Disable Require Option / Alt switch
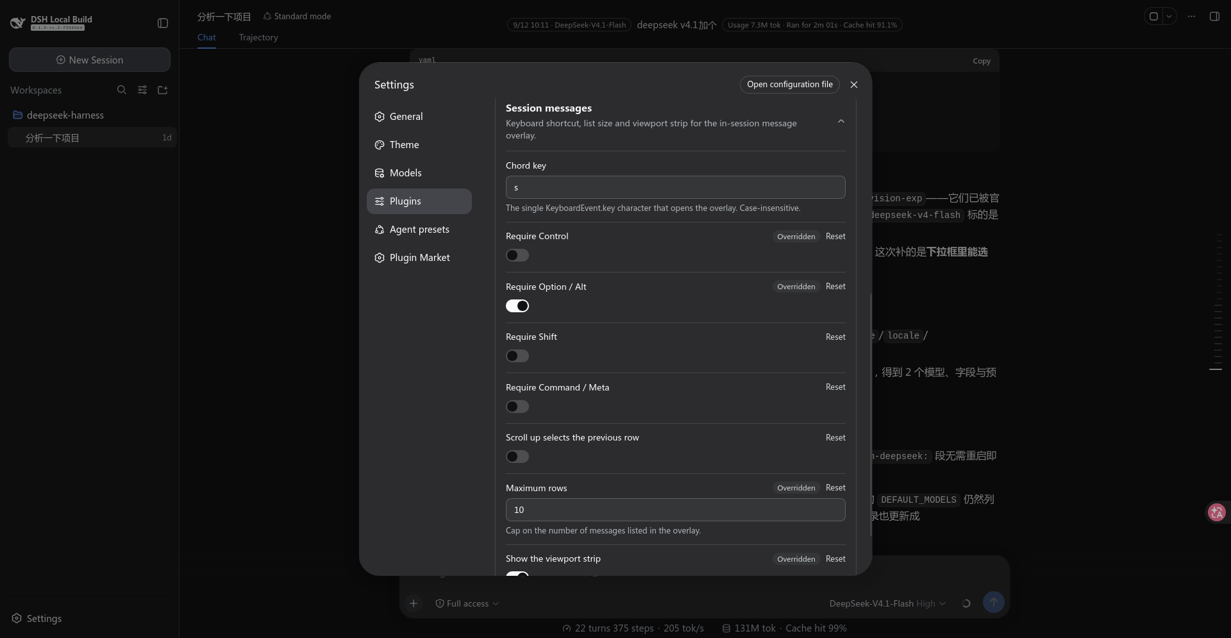Viewport: 1231px width, 638px height. 517,306
